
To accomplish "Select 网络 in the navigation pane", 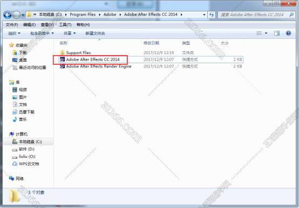I will 19,179.
